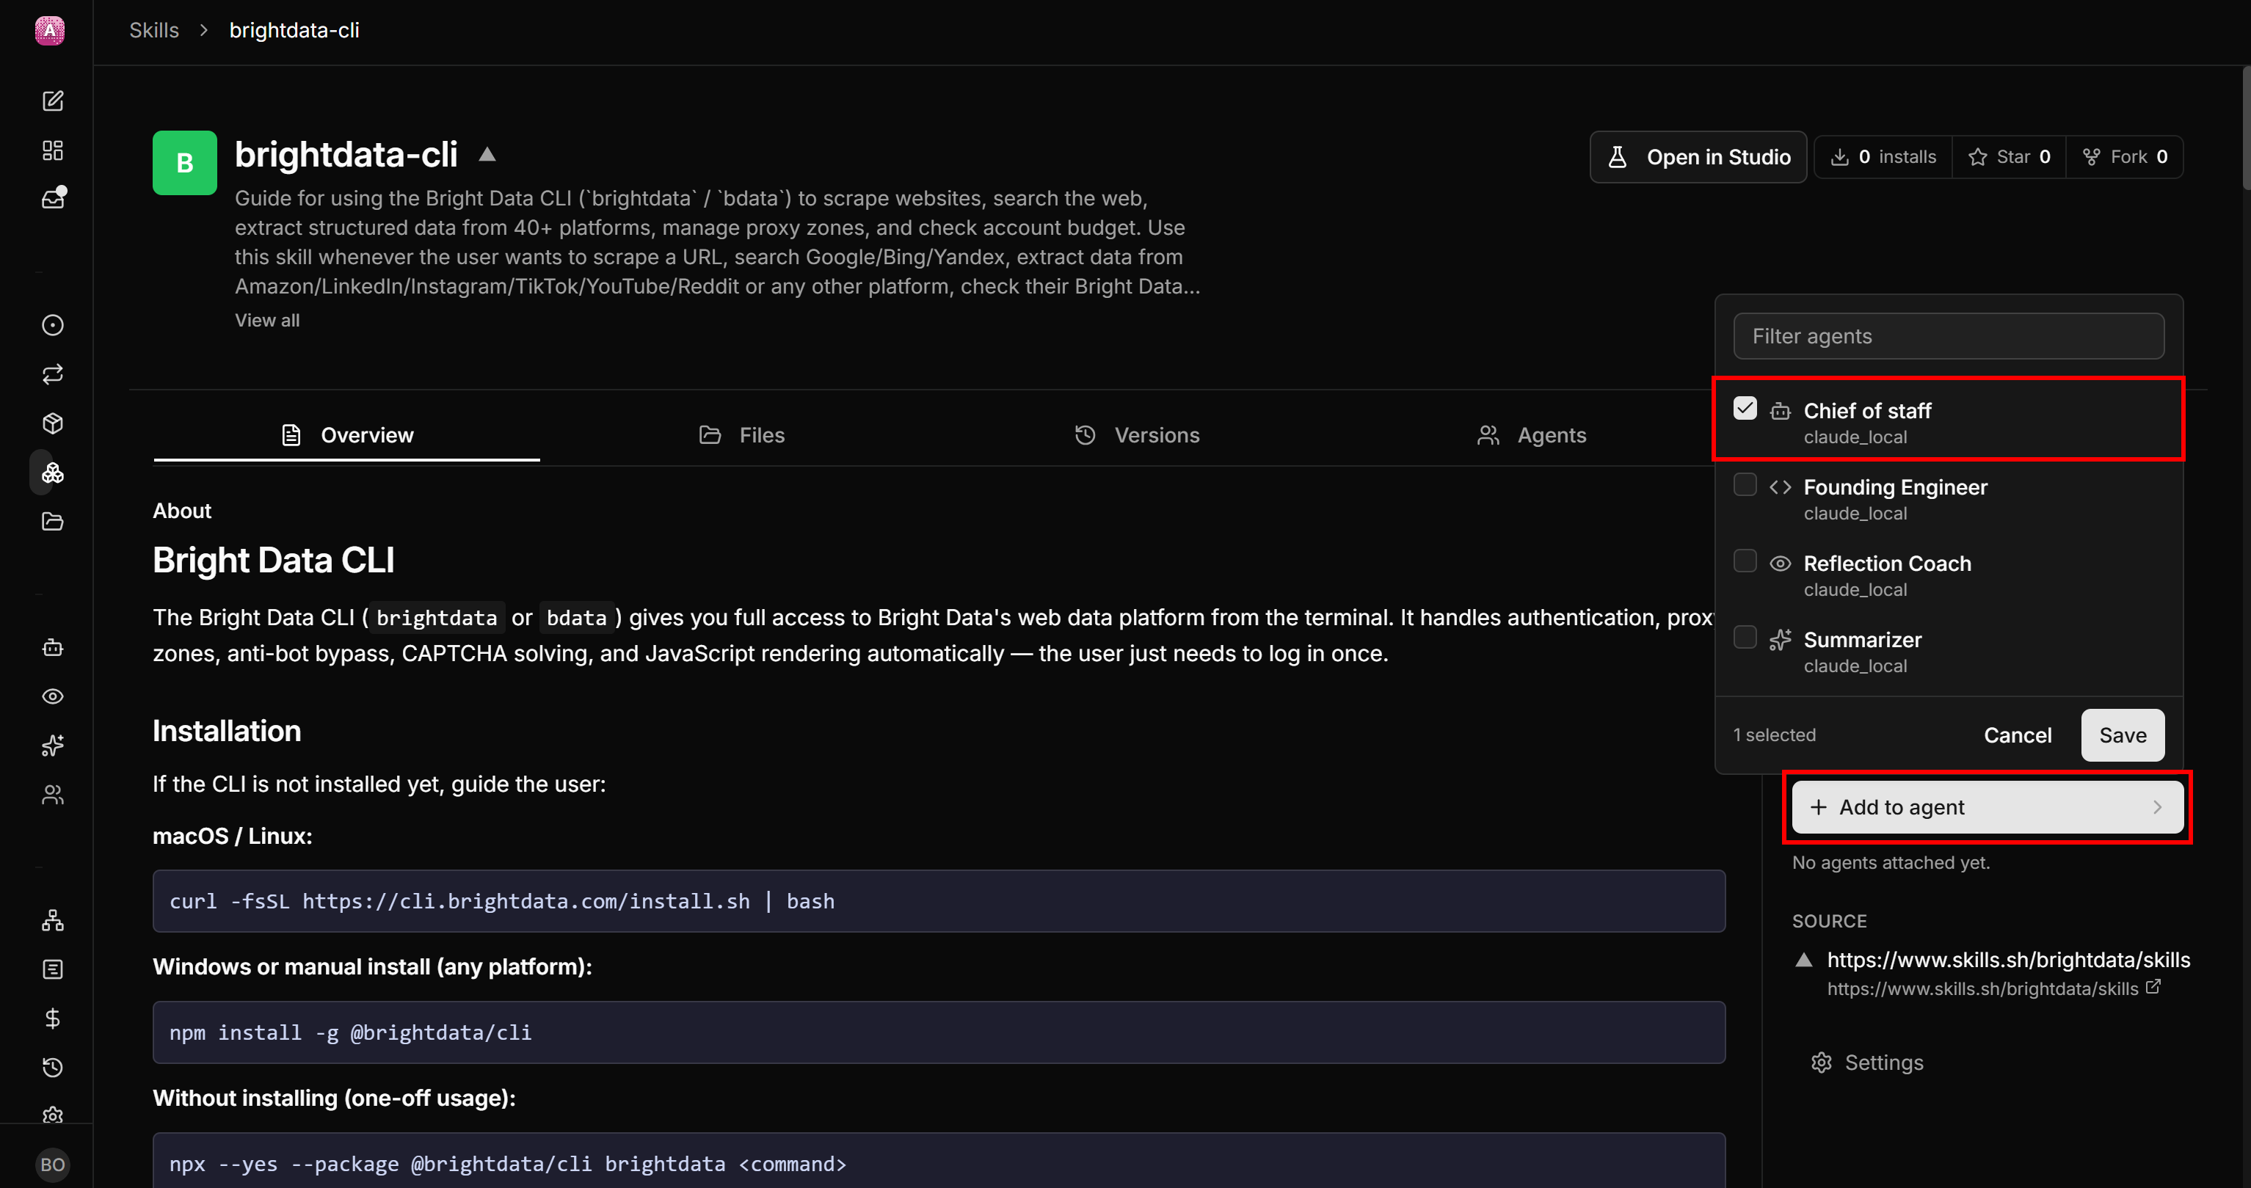The height and width of the screenshot is (1188, 2251).
Task: Open the stacked cubes skills icon in sidebar
Action: pyautogui.click(x=52, y=473)
